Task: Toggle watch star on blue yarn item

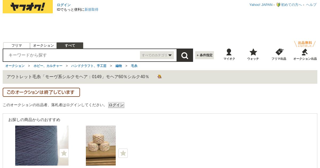Action: pos(64,153)
